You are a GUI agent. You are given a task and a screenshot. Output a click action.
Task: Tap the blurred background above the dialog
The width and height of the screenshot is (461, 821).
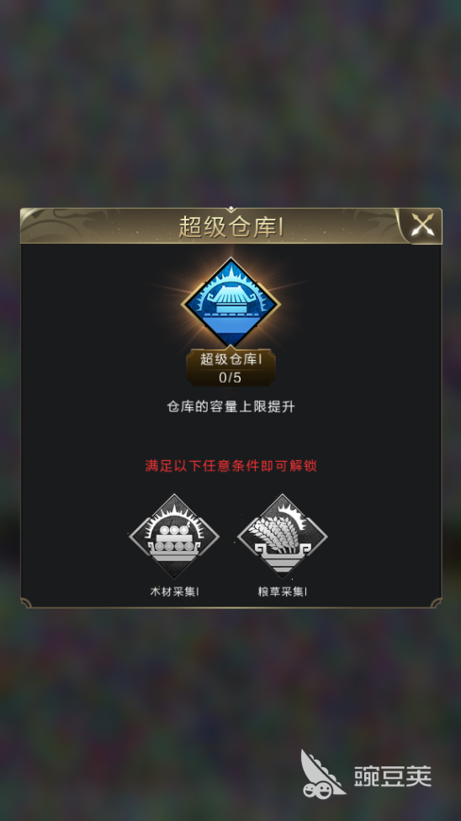coord(231,104)
